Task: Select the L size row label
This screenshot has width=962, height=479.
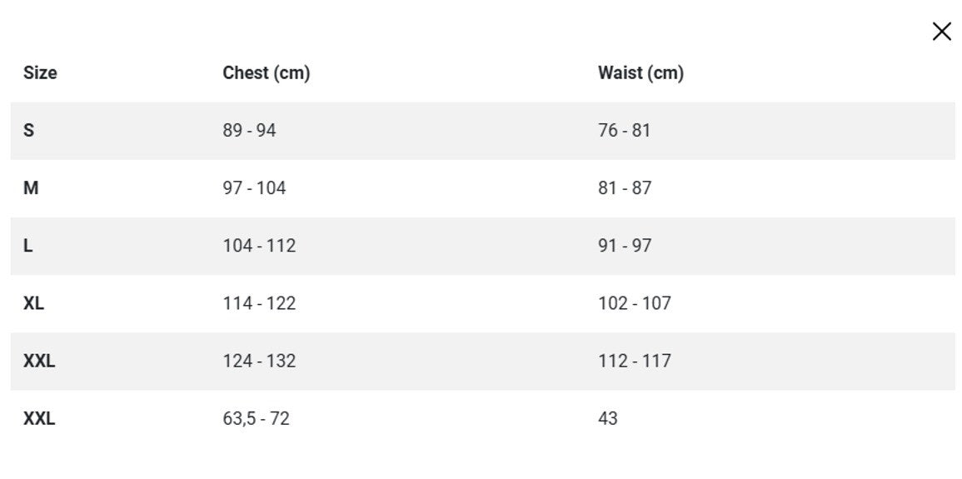Action: pyautogui.click(x=28, y=246)
